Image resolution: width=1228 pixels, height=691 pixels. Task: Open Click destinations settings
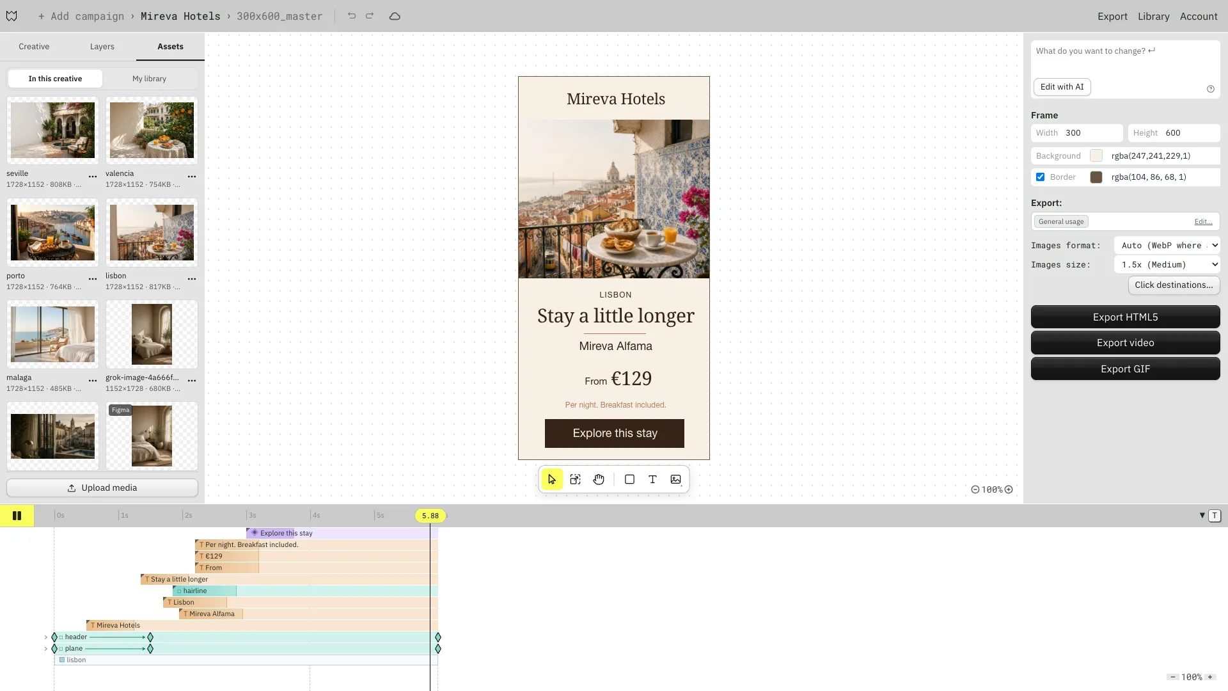point(1174,285)
